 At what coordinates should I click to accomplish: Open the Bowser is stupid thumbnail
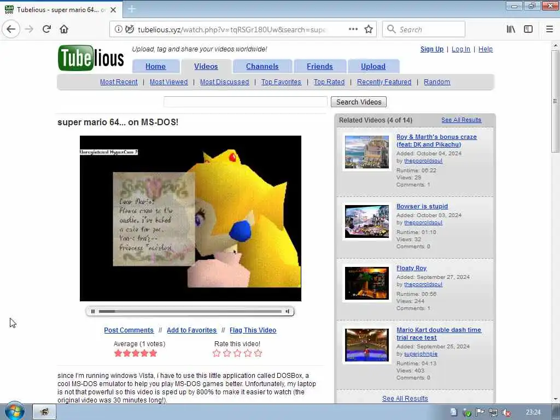point(367,222)
